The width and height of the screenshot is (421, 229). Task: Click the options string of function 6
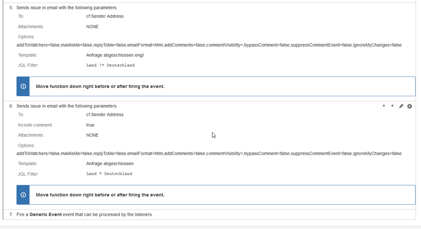pyautogui.click(x=209, y=153)
